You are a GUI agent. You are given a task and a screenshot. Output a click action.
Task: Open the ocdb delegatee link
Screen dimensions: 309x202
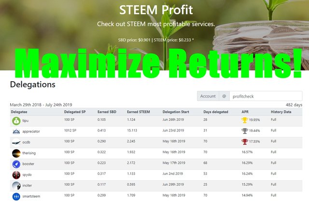click(x=26, y=142)
